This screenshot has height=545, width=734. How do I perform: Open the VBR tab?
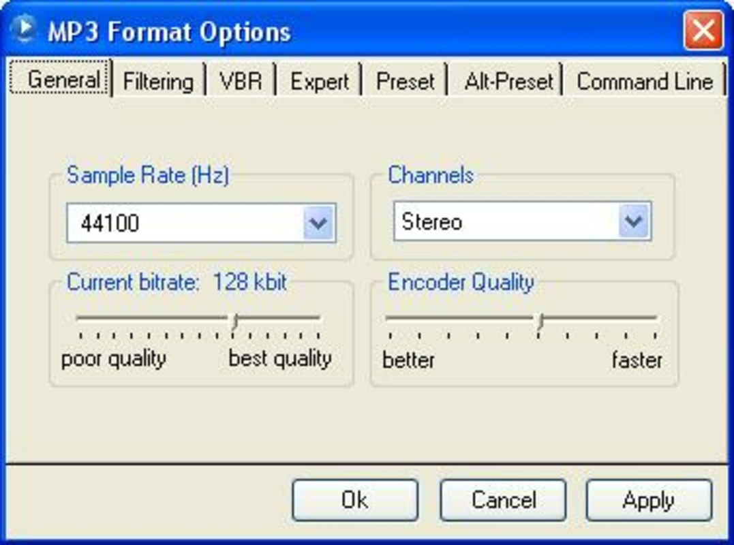coord(240,81)
